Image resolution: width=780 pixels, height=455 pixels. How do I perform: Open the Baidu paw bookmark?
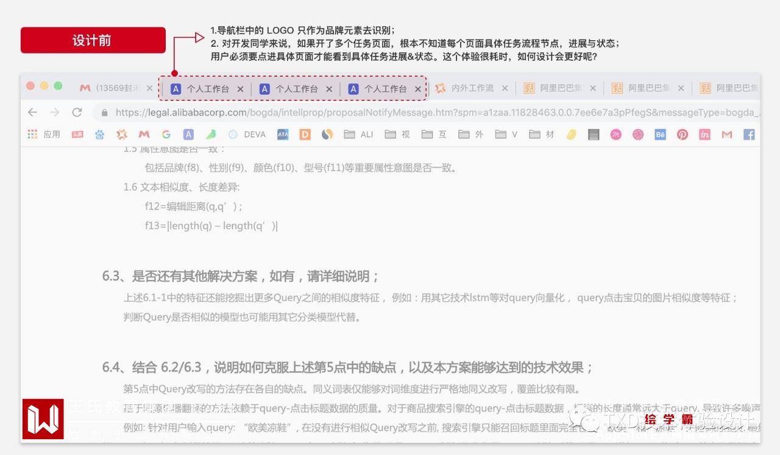click(99, 134)
